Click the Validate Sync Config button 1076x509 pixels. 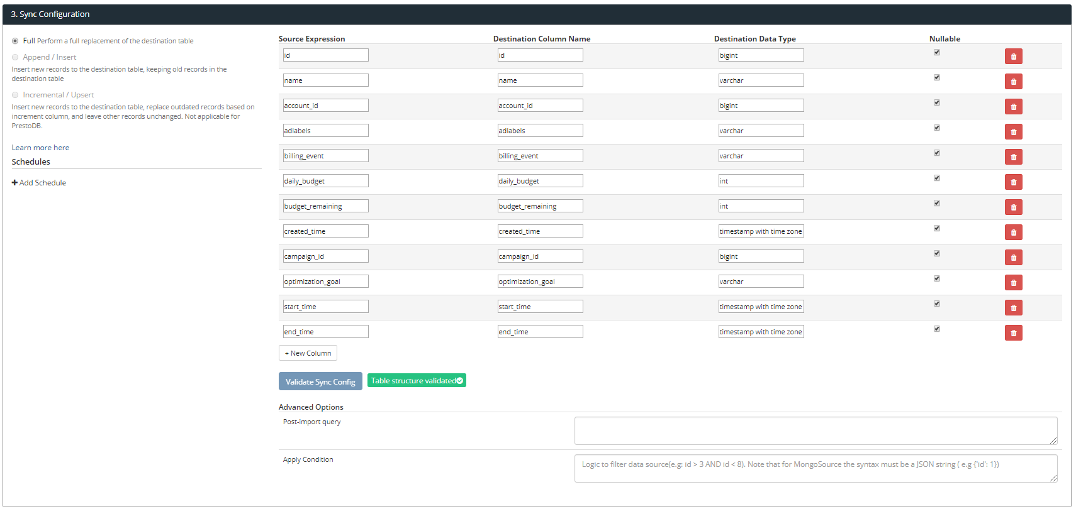320,381
